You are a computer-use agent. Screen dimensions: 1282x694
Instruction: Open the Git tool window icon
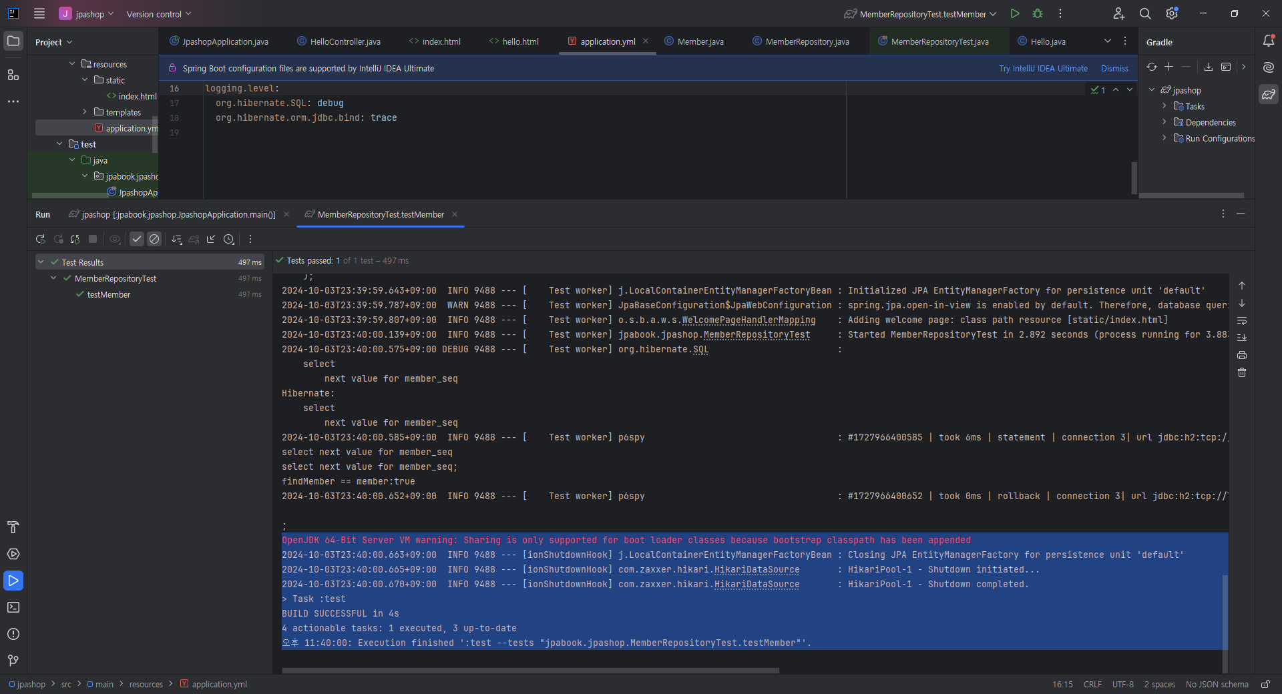(x=13, y=661)
